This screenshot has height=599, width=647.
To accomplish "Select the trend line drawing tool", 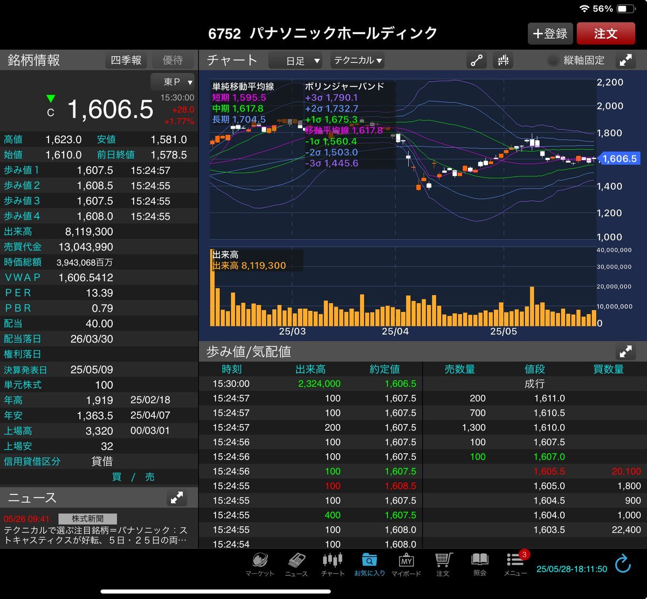I will coord(477,60).
